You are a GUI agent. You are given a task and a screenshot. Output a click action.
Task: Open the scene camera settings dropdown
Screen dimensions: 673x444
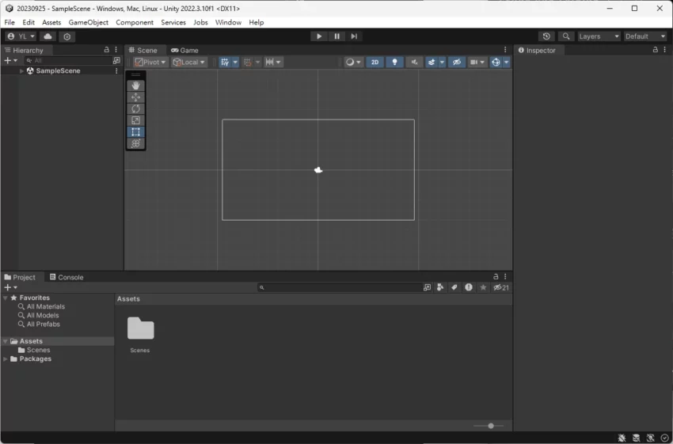477,63
